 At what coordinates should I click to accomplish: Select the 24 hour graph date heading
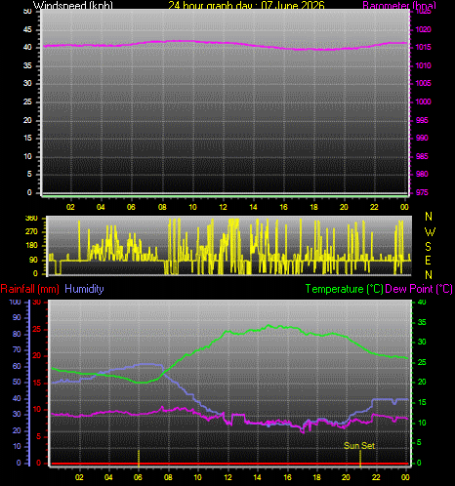pyautogui.click(x=246, y=5)
